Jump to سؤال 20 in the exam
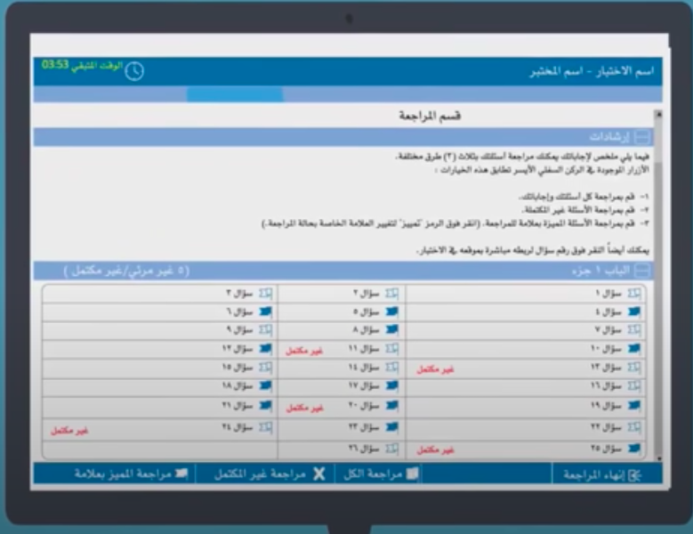Screen dimensions: 693x534 pyautogui.click(x=365, y=406)
